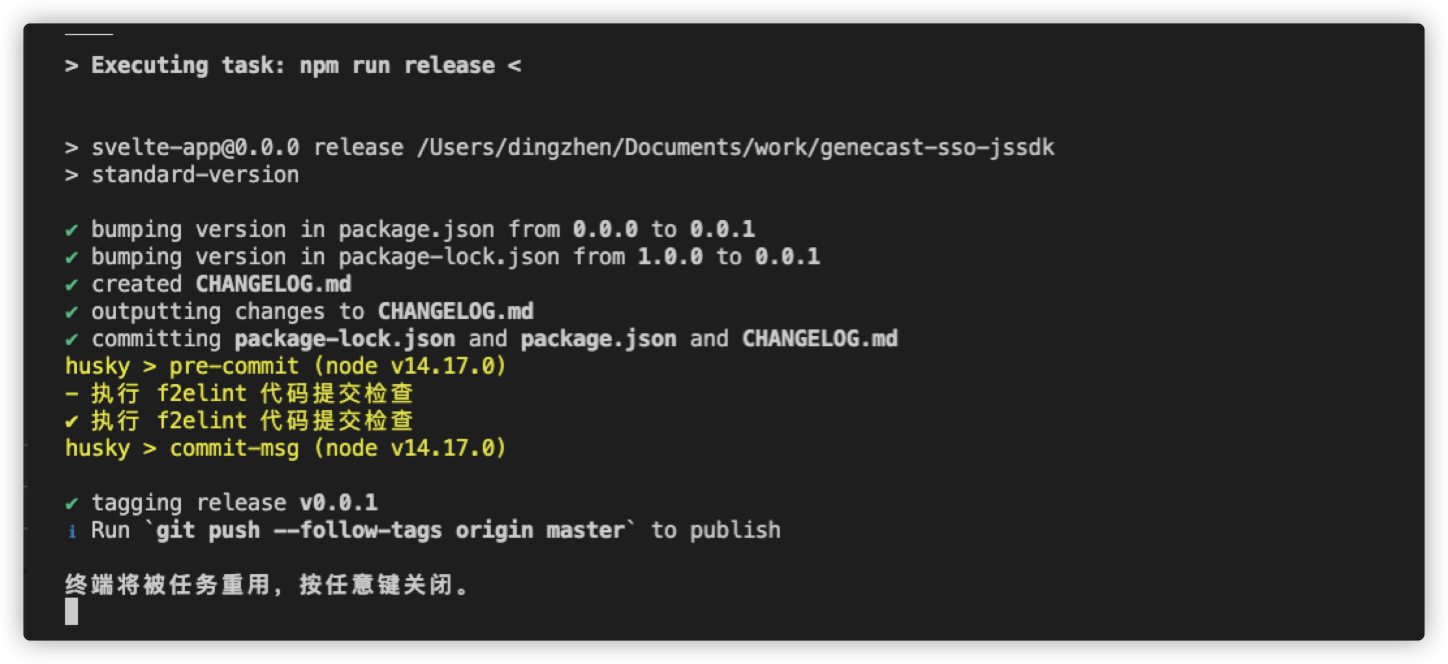This screenshot has width=1448, height=664.
Task: Click the yellow checkmark before 执行 f2elint
Action: coord(72,421)
